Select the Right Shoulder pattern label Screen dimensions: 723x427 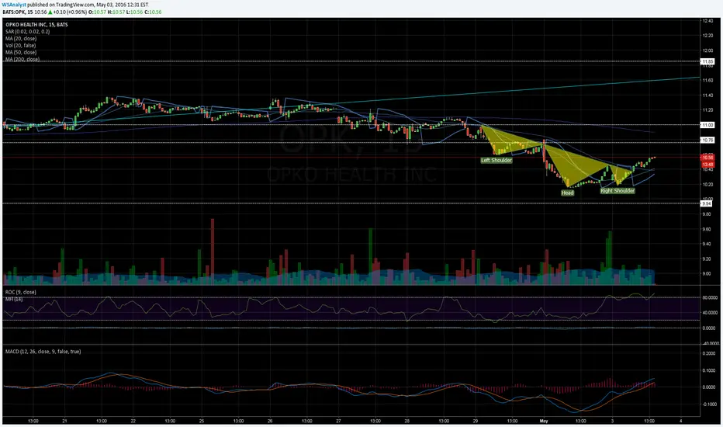(x=617, y=191)
